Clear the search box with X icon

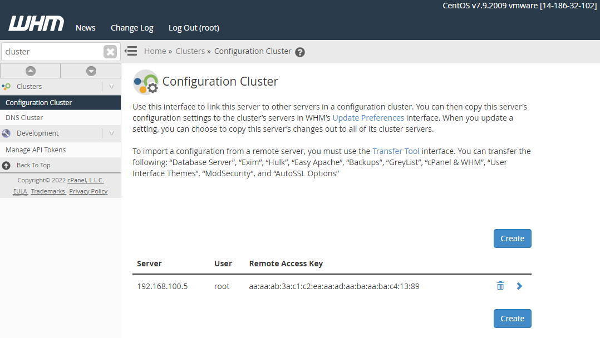110,52
